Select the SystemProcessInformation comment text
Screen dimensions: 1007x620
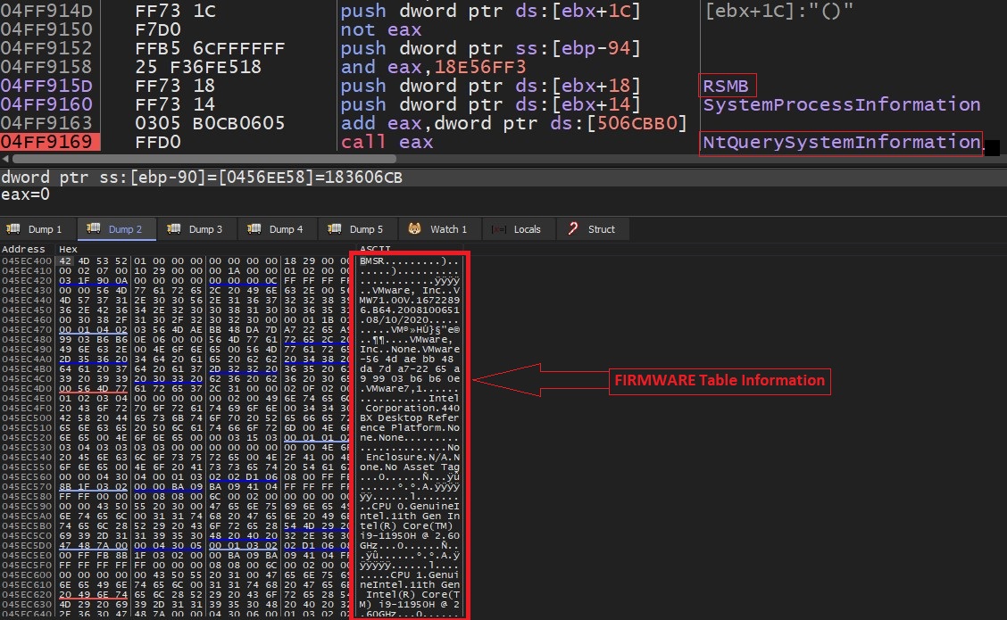pos(840,104)
